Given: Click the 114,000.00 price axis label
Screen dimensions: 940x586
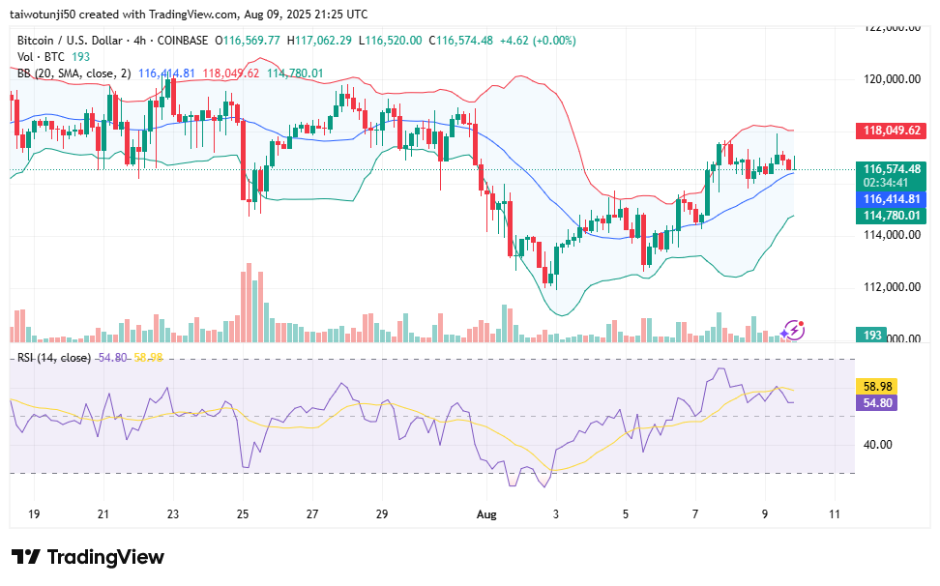Looking at the screenshot, I should (892, 235).
